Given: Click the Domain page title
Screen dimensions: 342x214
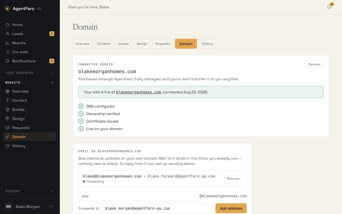Looking at the screenshot, I should point(85,27).
